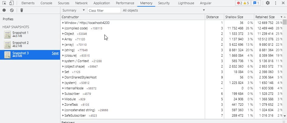
Task: Click the Class filter input field
Action: (104, 10)
